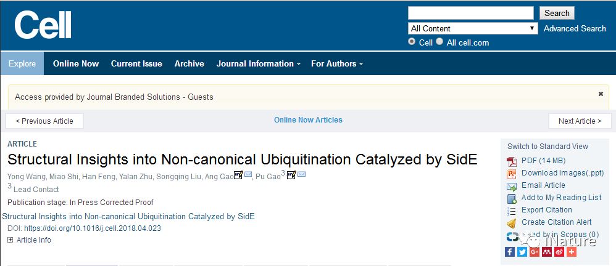
Task: Open the For Authors menu
Action: 337,63
